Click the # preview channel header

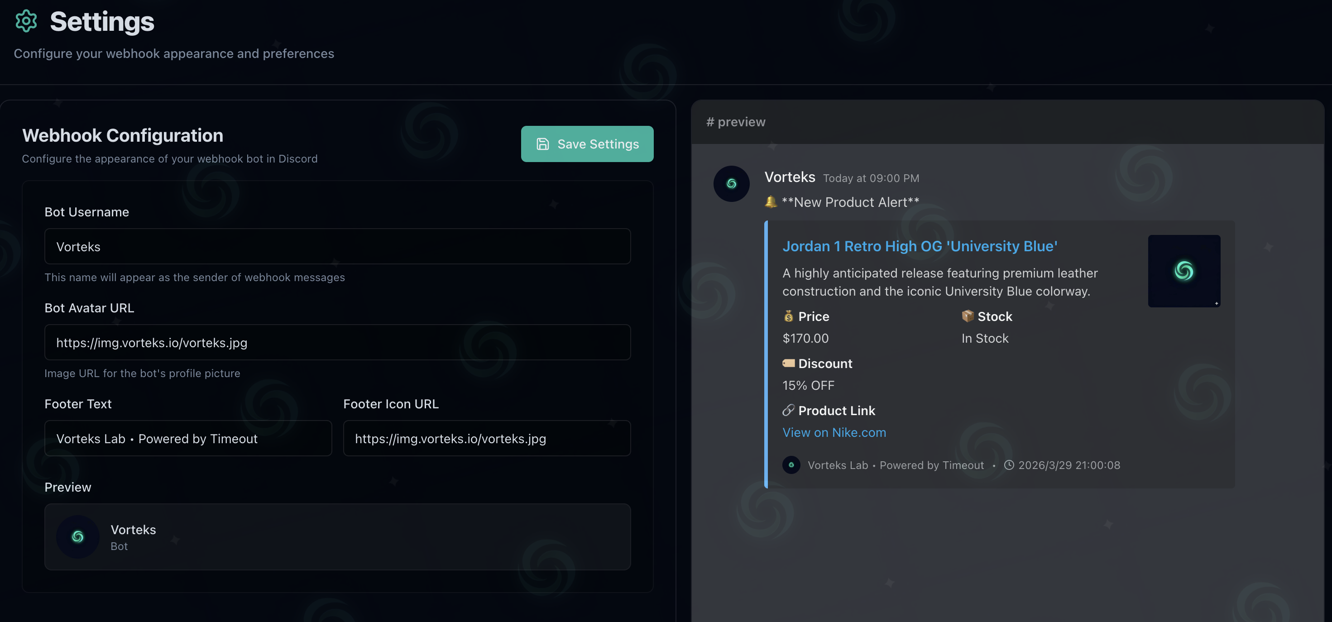pos(735,122)
